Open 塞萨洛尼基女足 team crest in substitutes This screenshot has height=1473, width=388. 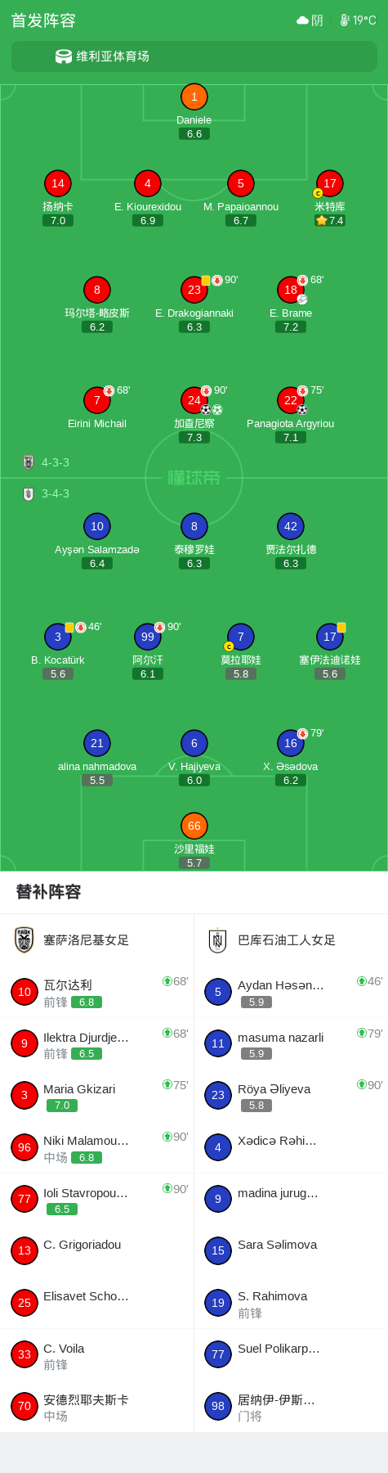point(25,940)
